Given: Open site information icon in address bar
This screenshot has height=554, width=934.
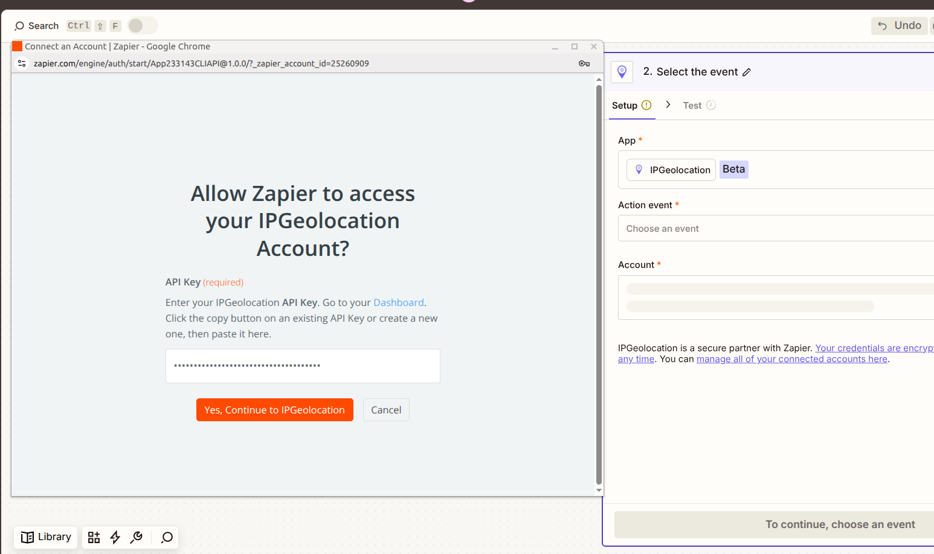Looking at the screenshot, I should [x=22, y=63].
